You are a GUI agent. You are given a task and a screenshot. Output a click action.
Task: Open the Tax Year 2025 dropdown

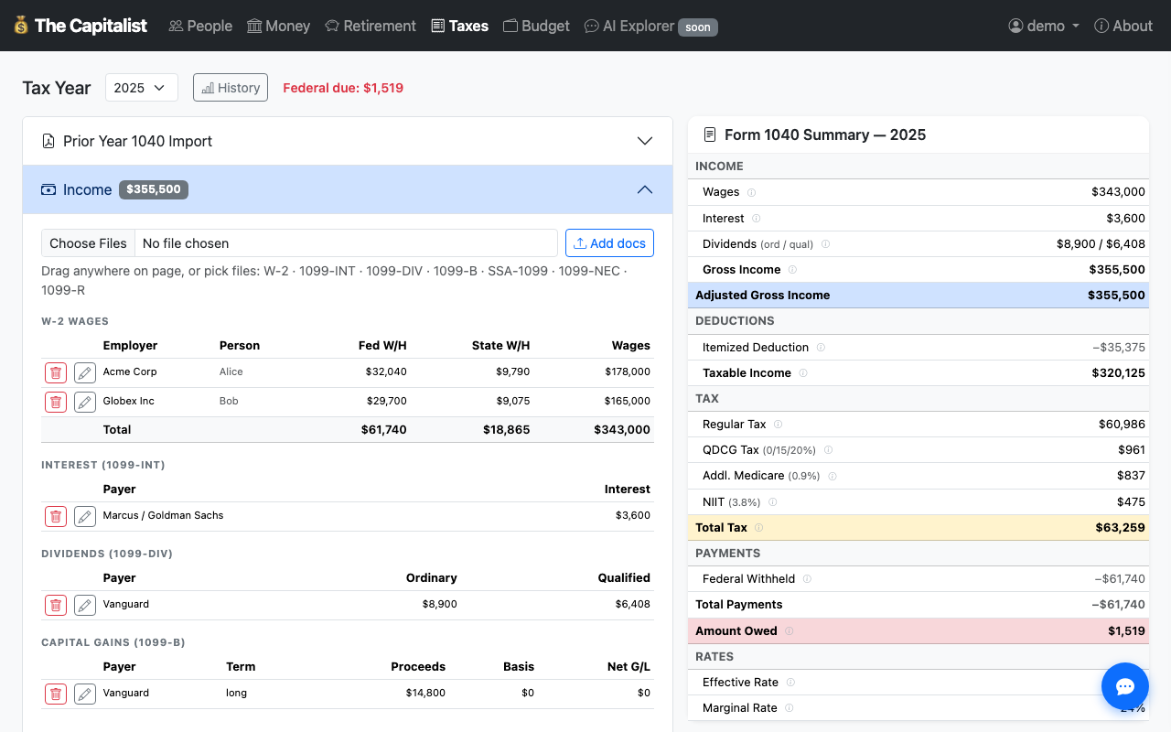141,87
